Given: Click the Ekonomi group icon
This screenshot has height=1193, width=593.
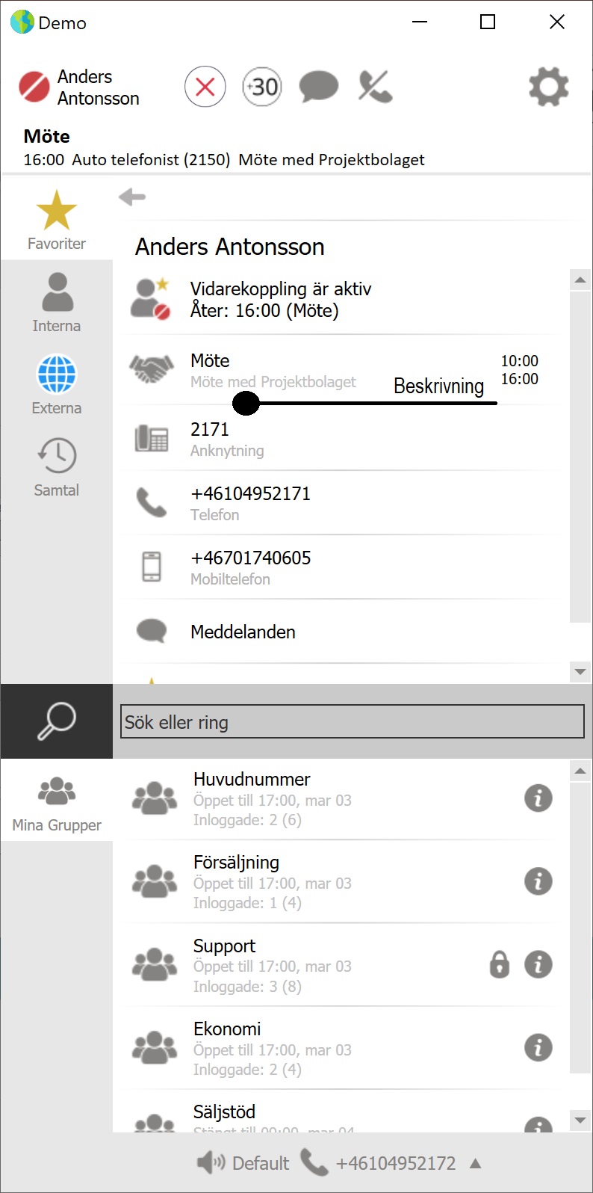Looking at the screenshot, I should tap(155, 1048).
